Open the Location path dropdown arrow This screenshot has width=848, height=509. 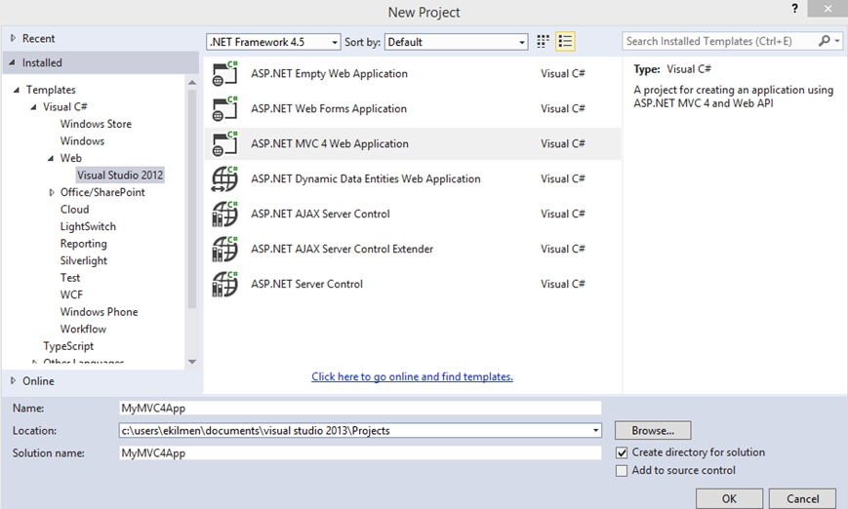595,431
